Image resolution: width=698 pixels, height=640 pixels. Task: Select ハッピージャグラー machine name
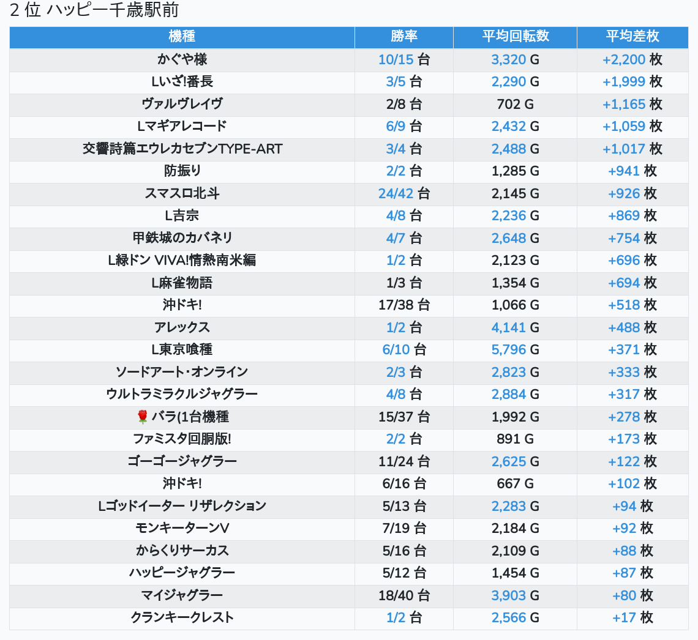tap(182, 573)
